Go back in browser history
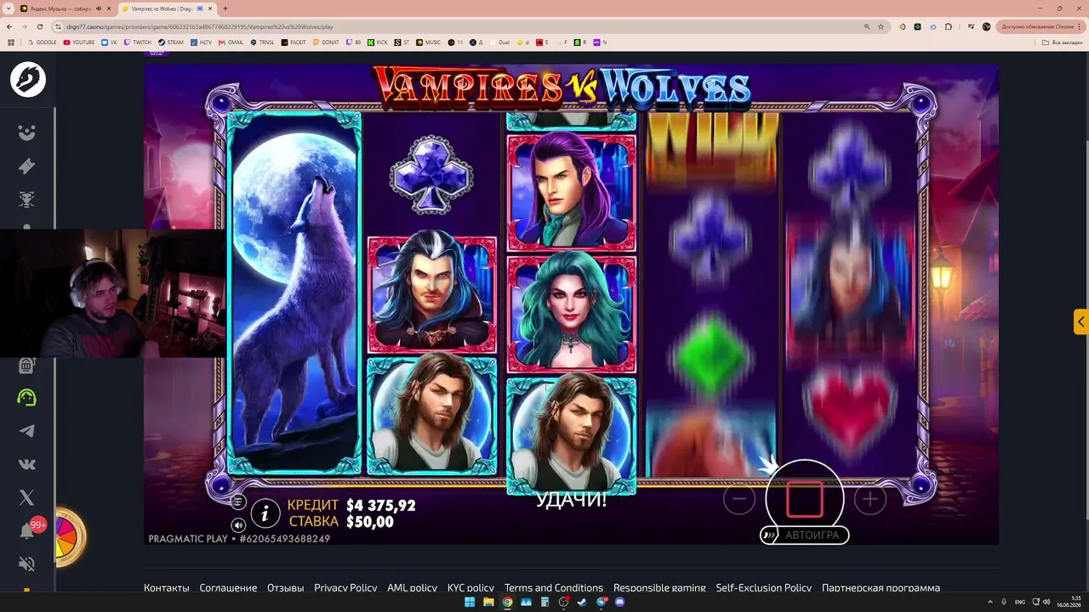The width and height of the screenshot is (1089, 612). 11,26
